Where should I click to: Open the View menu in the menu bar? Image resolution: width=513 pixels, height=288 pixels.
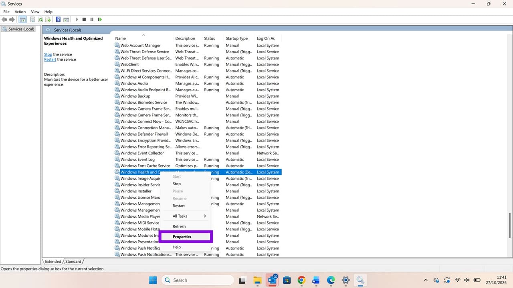[35, 12]
